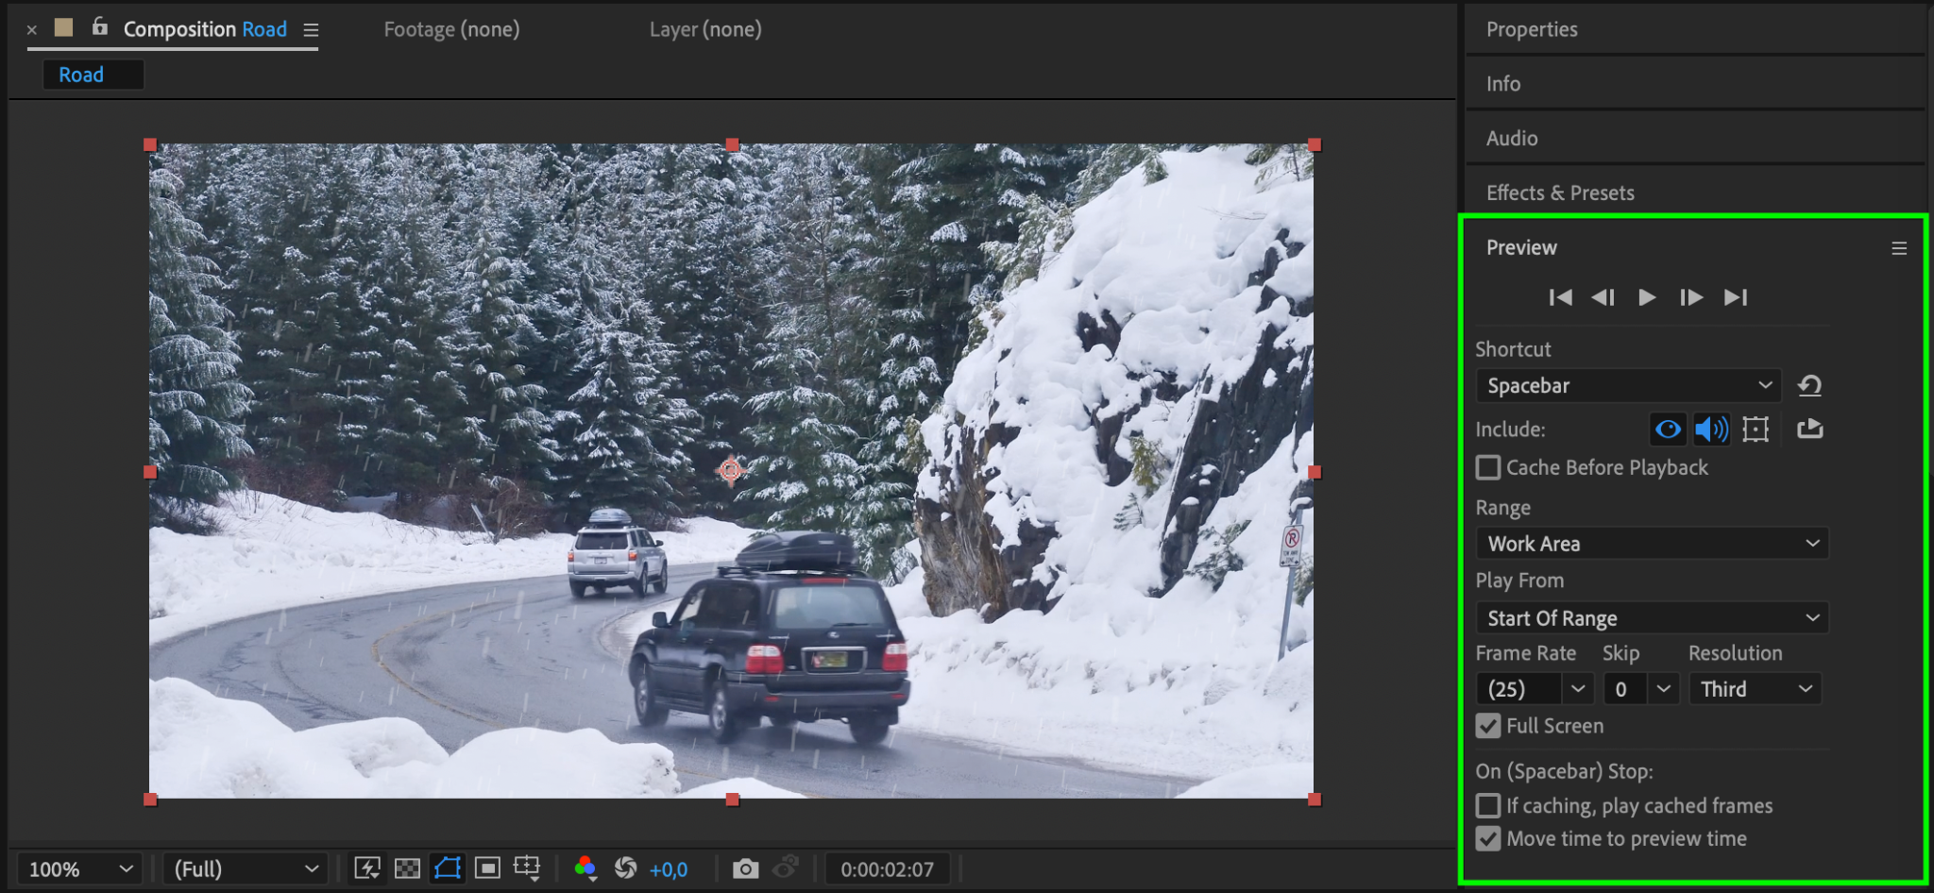
Task: Open grid and guide options
Action: [x=527, y=868]
